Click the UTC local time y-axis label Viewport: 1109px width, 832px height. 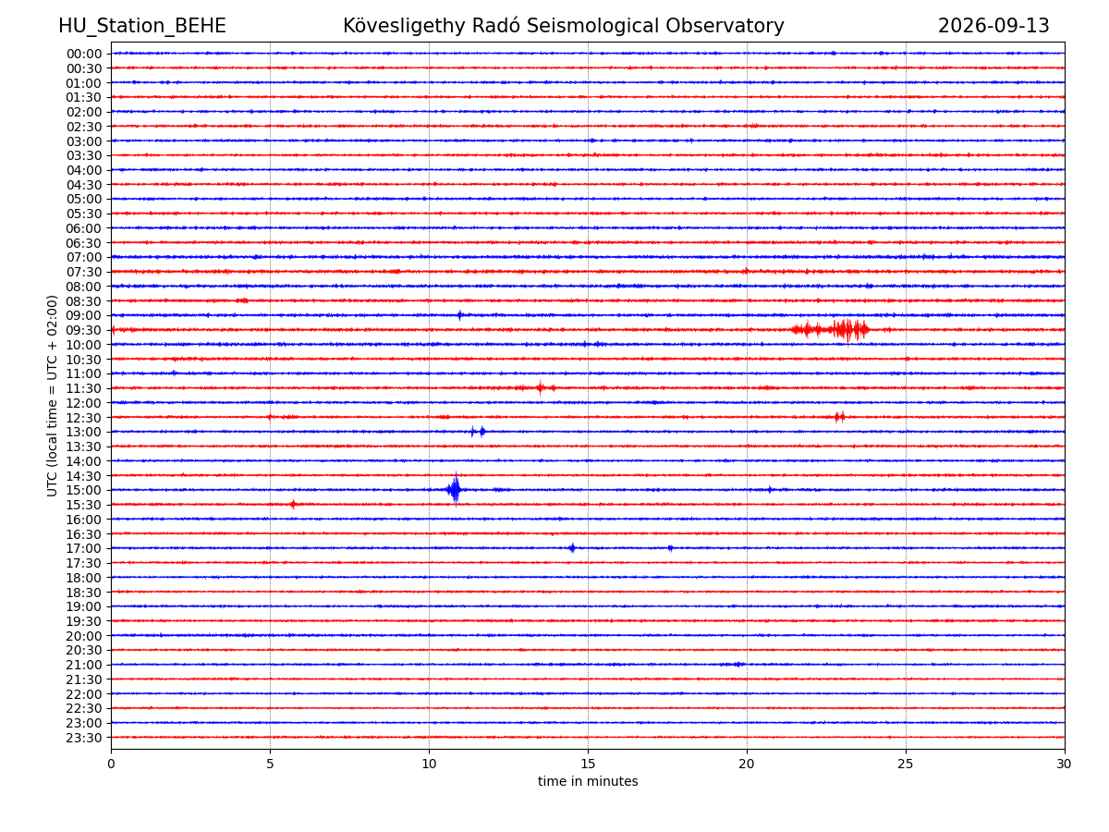coord(53,396)
